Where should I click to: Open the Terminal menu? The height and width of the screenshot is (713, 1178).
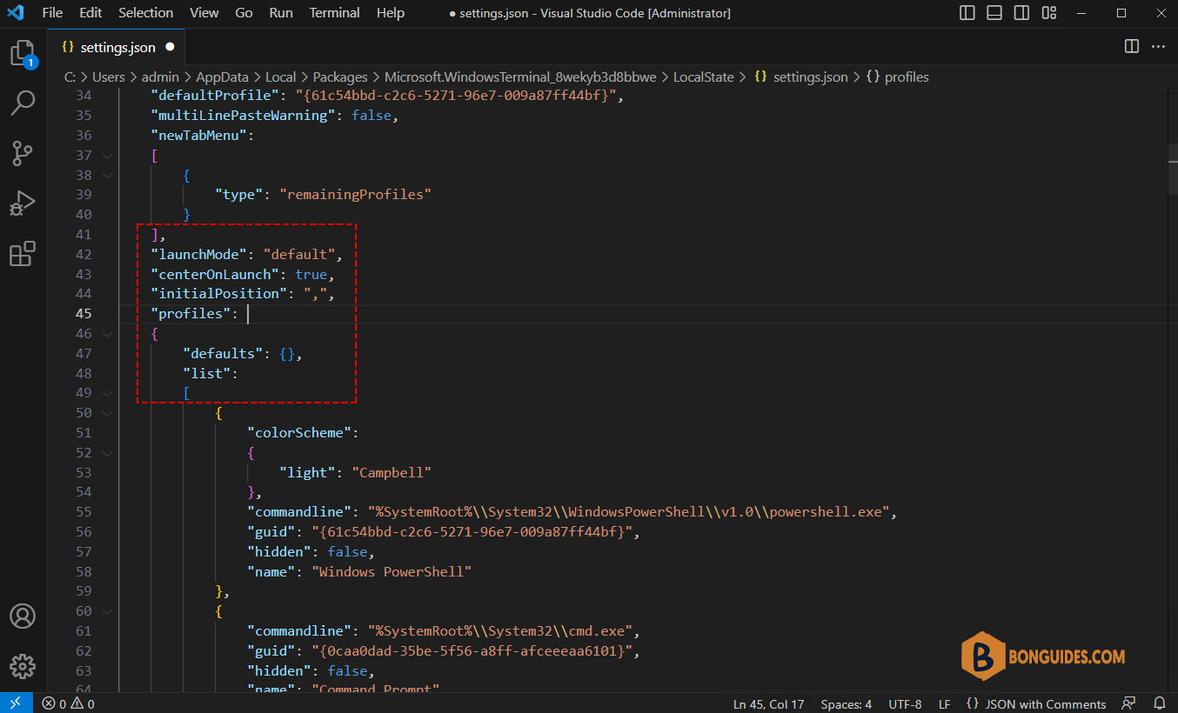(335, 13)
